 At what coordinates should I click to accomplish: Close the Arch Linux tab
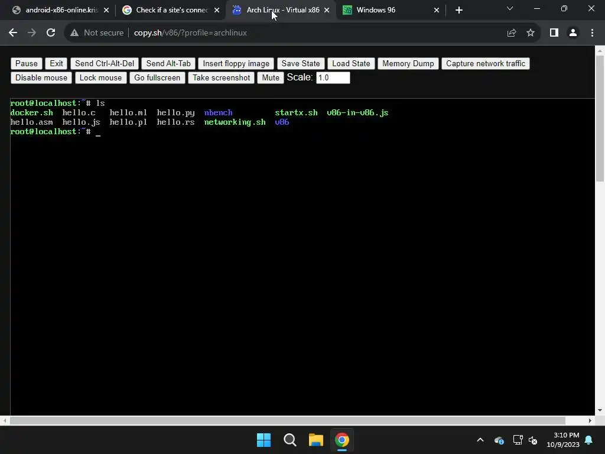[327, 10]
